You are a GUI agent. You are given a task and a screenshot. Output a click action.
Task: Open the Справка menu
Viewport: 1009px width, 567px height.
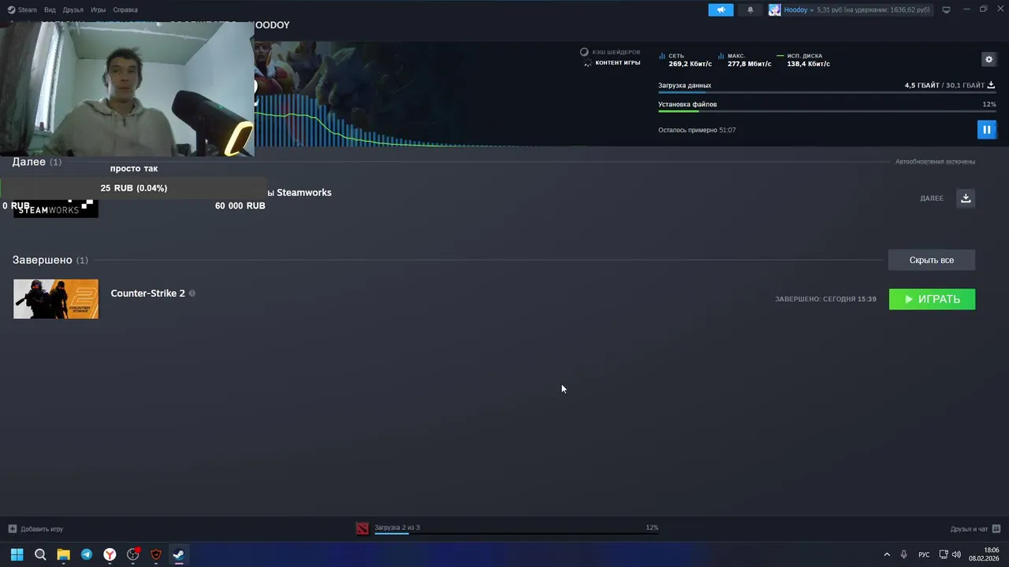pyautogui.click(x=125, y=10)
